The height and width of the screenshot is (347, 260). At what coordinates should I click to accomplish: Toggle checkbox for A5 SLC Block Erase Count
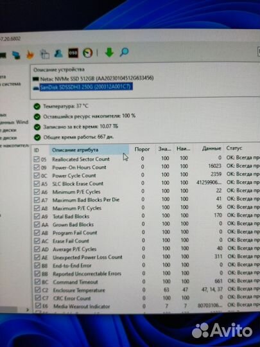coord(37,184)
